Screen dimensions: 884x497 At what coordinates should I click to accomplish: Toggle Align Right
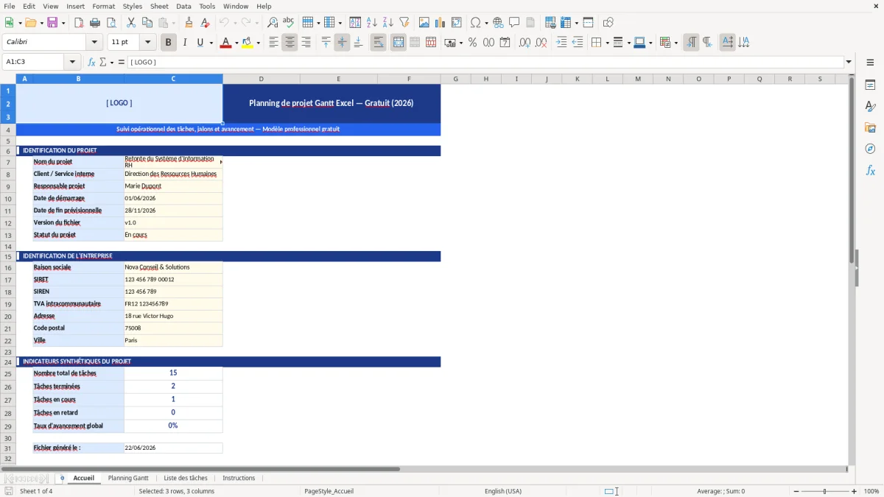pos(306,43)
